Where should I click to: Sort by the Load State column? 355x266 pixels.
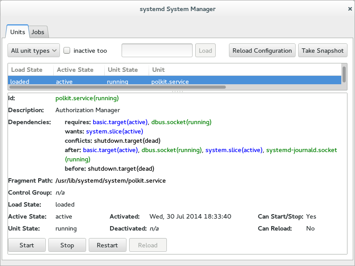click(30, 70)
